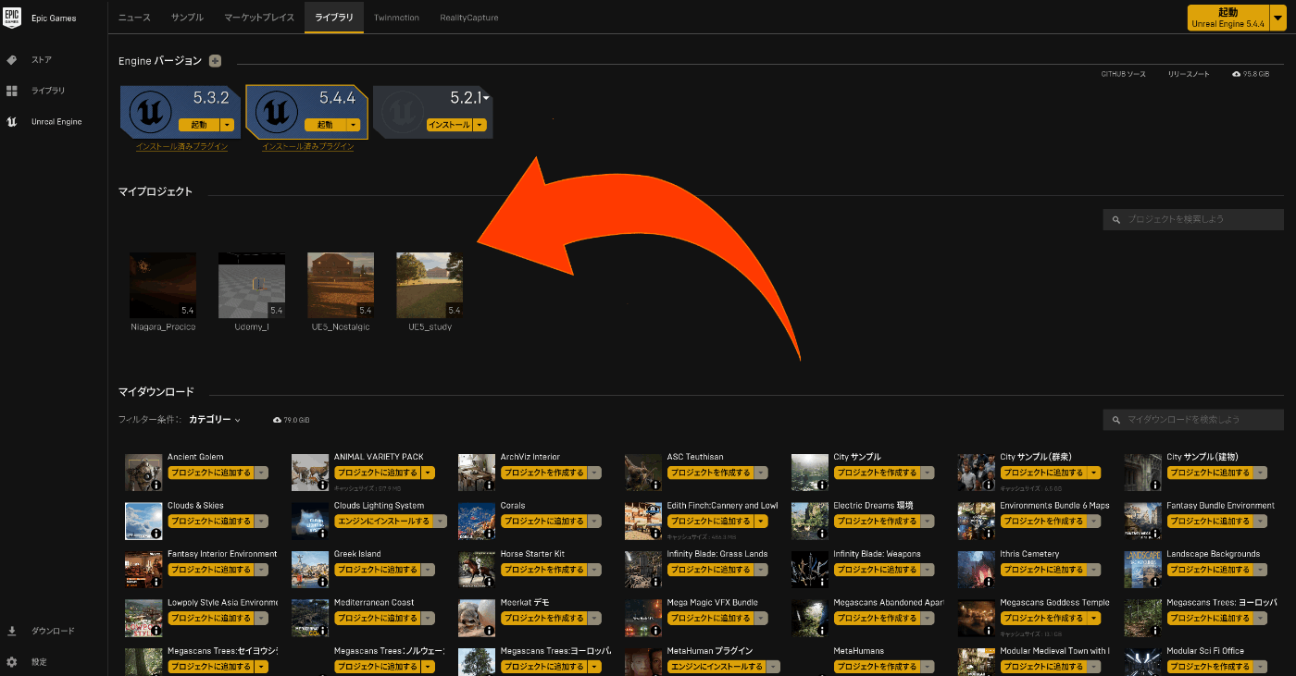This screenshot has height=676, width=1296.
Task: Open Megascans Goddess Temple button dropdown arrow
Action: point(1095,619)
